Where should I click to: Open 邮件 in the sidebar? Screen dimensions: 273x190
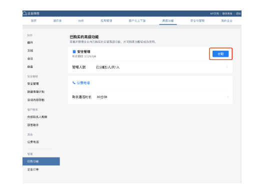(x=30, y=42)
